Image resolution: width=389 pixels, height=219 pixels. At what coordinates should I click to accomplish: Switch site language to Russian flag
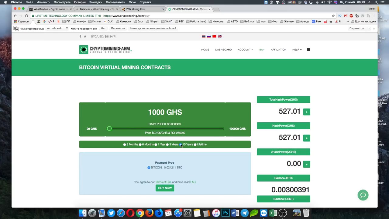point(209,36)
